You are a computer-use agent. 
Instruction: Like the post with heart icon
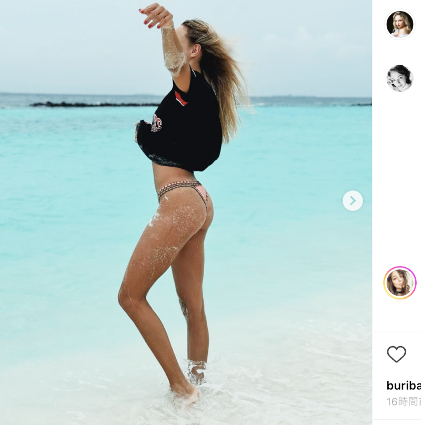396,354
